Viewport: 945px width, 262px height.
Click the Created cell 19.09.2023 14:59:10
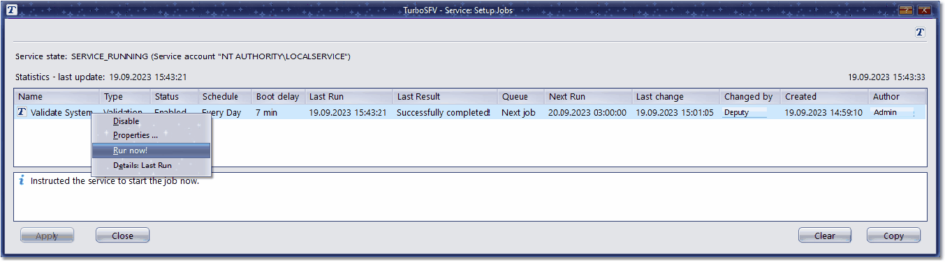point(823,112)
